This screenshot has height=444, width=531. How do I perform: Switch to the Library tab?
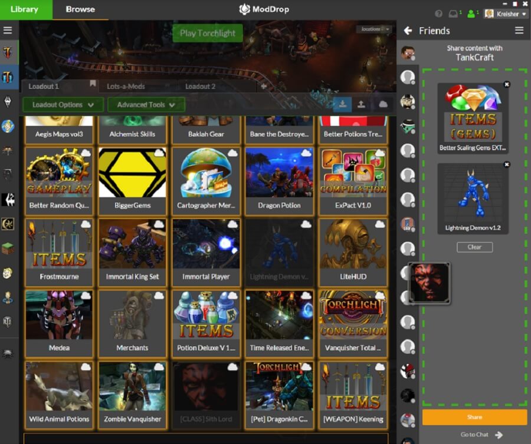[x=26, y=9]
